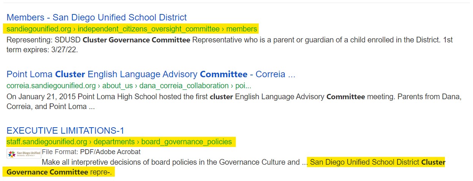Click the 'Make all interpretive decisions' snippet

pyautogui.click(x=170, y=162)
